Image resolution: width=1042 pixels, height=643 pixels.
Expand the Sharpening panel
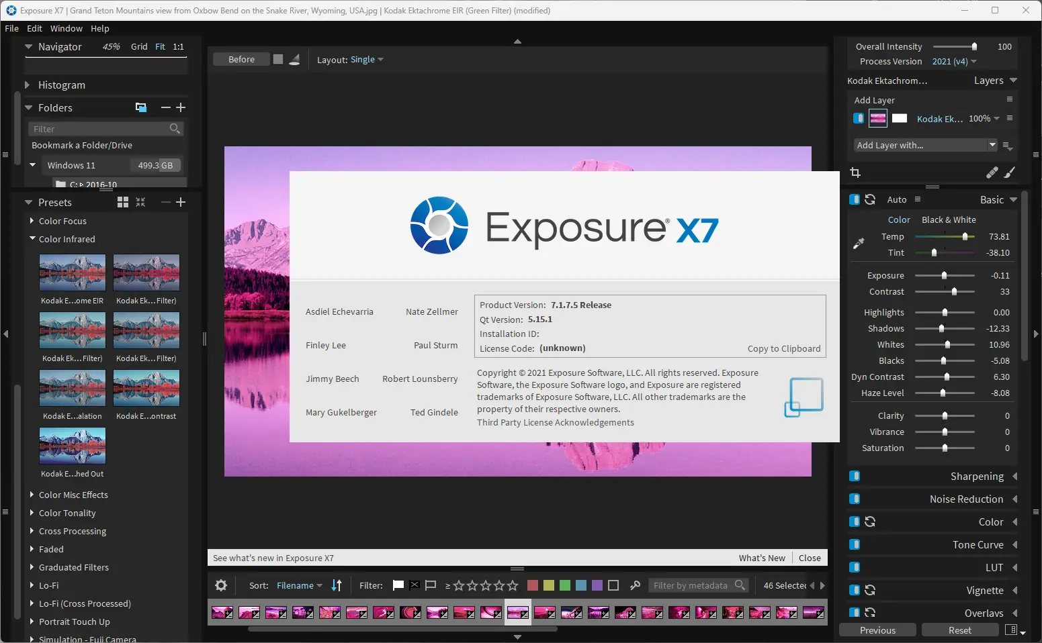(x=1014, y=476)
